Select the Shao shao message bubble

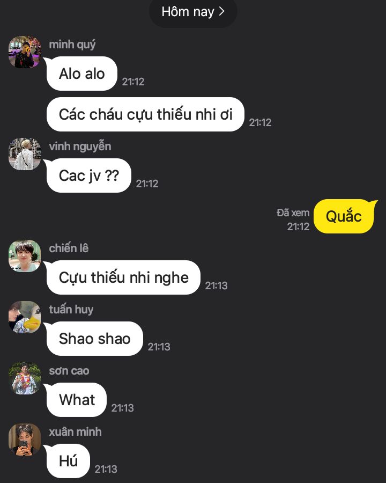(x=95, y=339)
